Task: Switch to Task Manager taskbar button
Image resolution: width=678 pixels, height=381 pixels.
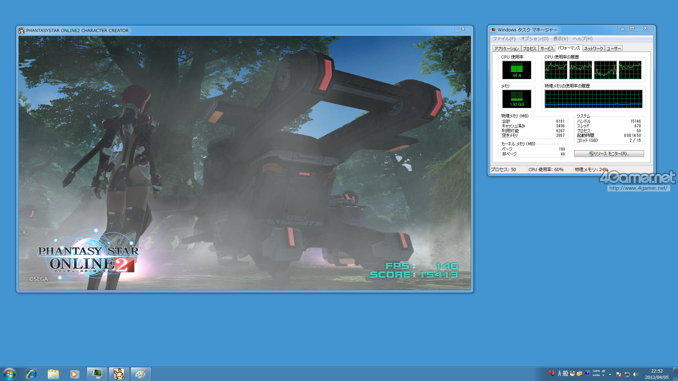Action: 97,374
